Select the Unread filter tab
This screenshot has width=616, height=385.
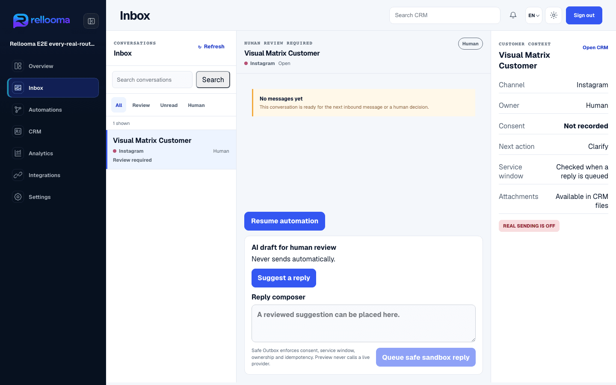click(x=169, y=105)
